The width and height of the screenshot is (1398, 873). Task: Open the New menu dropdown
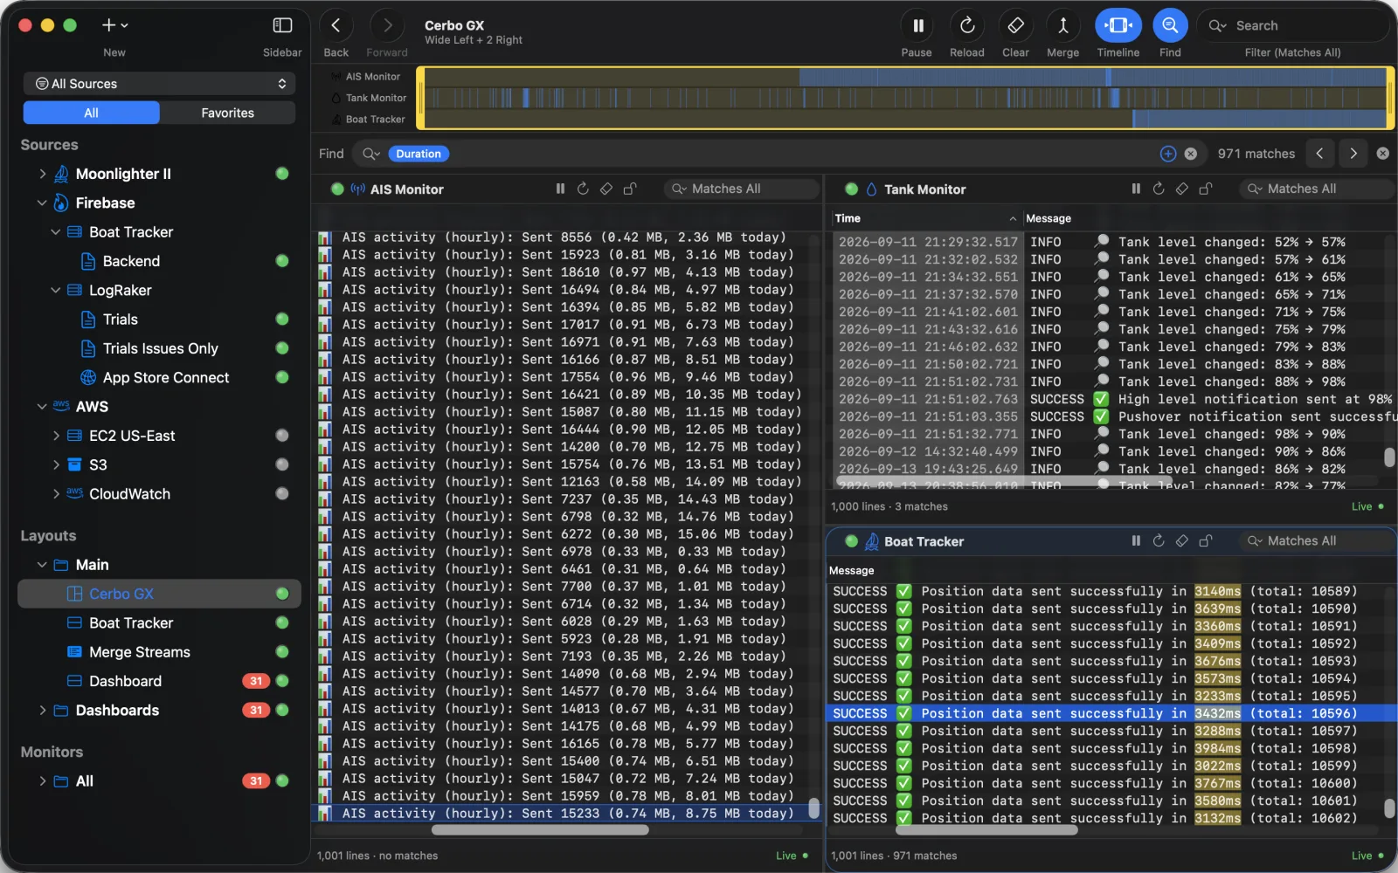114,26
